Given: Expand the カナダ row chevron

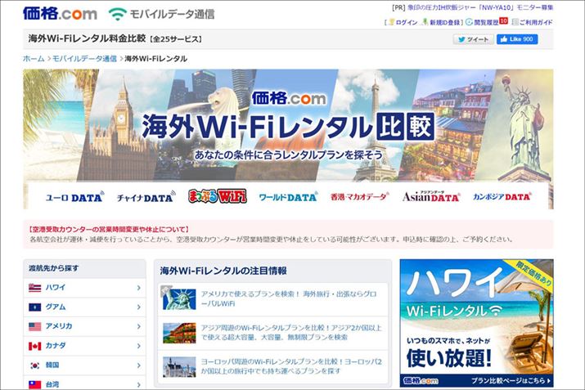Looking at the screenshot, I should 139,346.
